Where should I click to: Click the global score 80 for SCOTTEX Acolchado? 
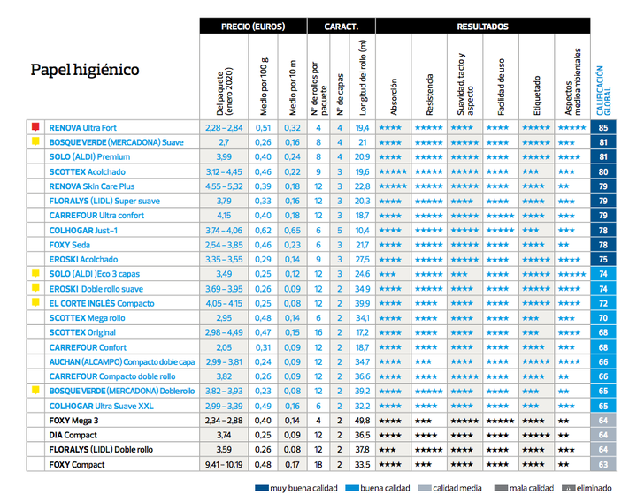pos(603,171)
